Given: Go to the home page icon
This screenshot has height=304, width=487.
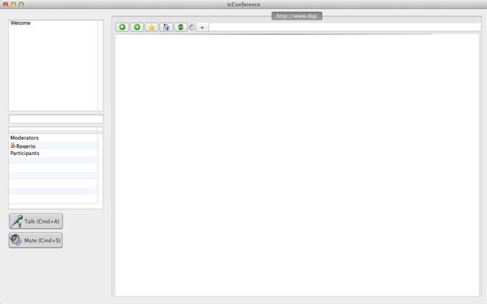Looking at the screenshot, I should pyautogui.click(x=166, y=27).
